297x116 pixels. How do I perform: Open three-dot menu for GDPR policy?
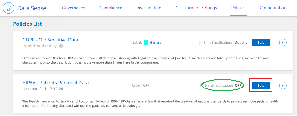283,43
